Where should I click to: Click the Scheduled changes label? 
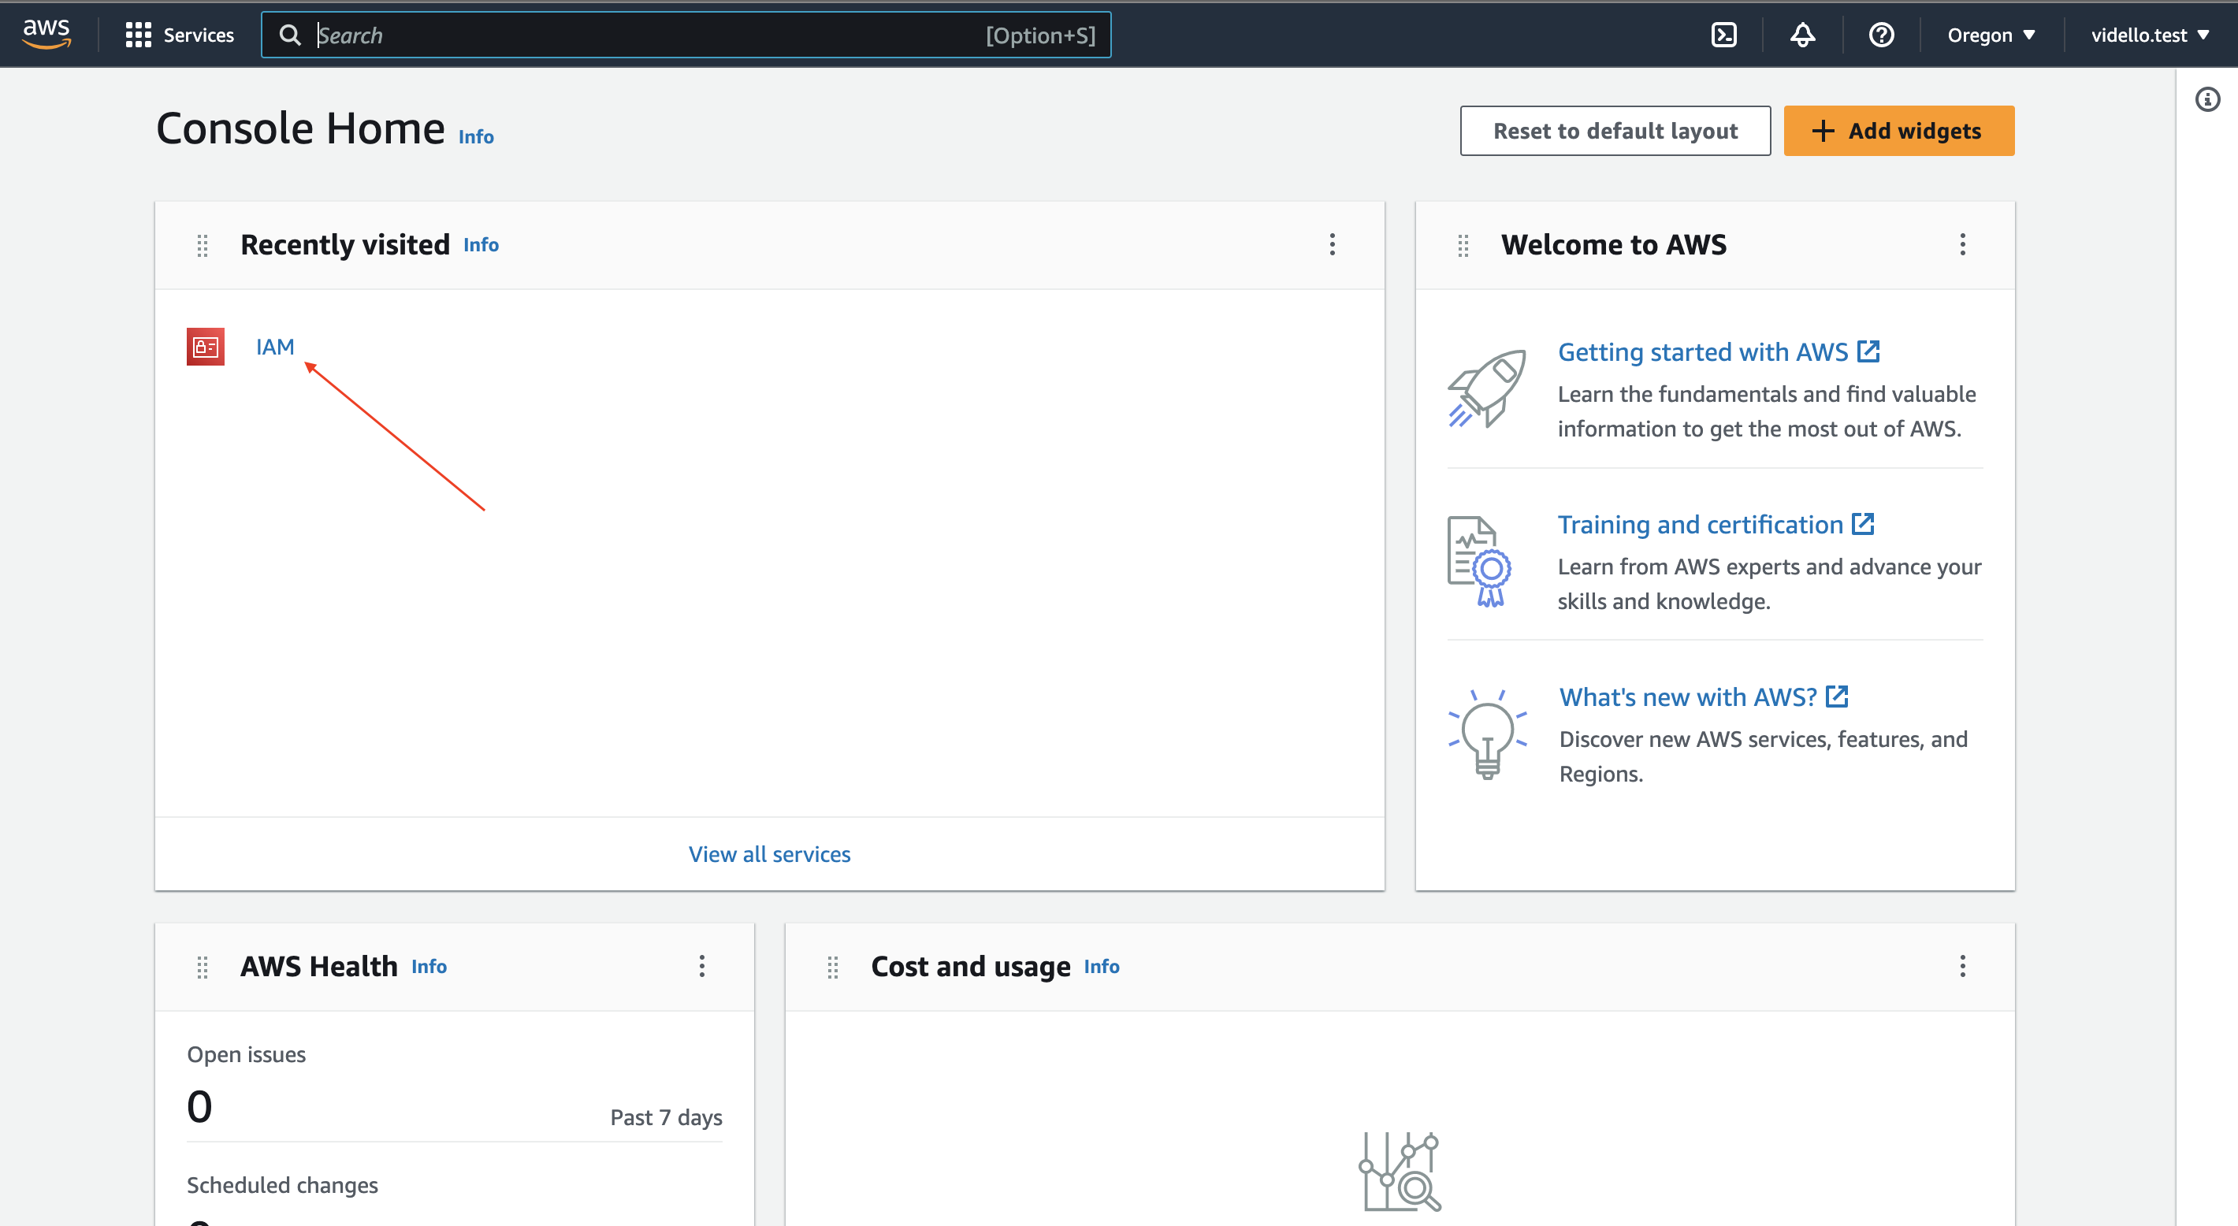point(282,1185)
